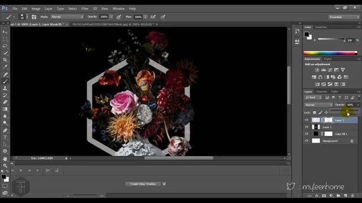362x203 pixels.
Task: Add a Color Balance adjustment
Action: pos(321,77)
